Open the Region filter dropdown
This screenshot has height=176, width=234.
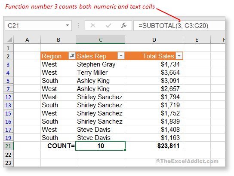(x=72, y=56)
